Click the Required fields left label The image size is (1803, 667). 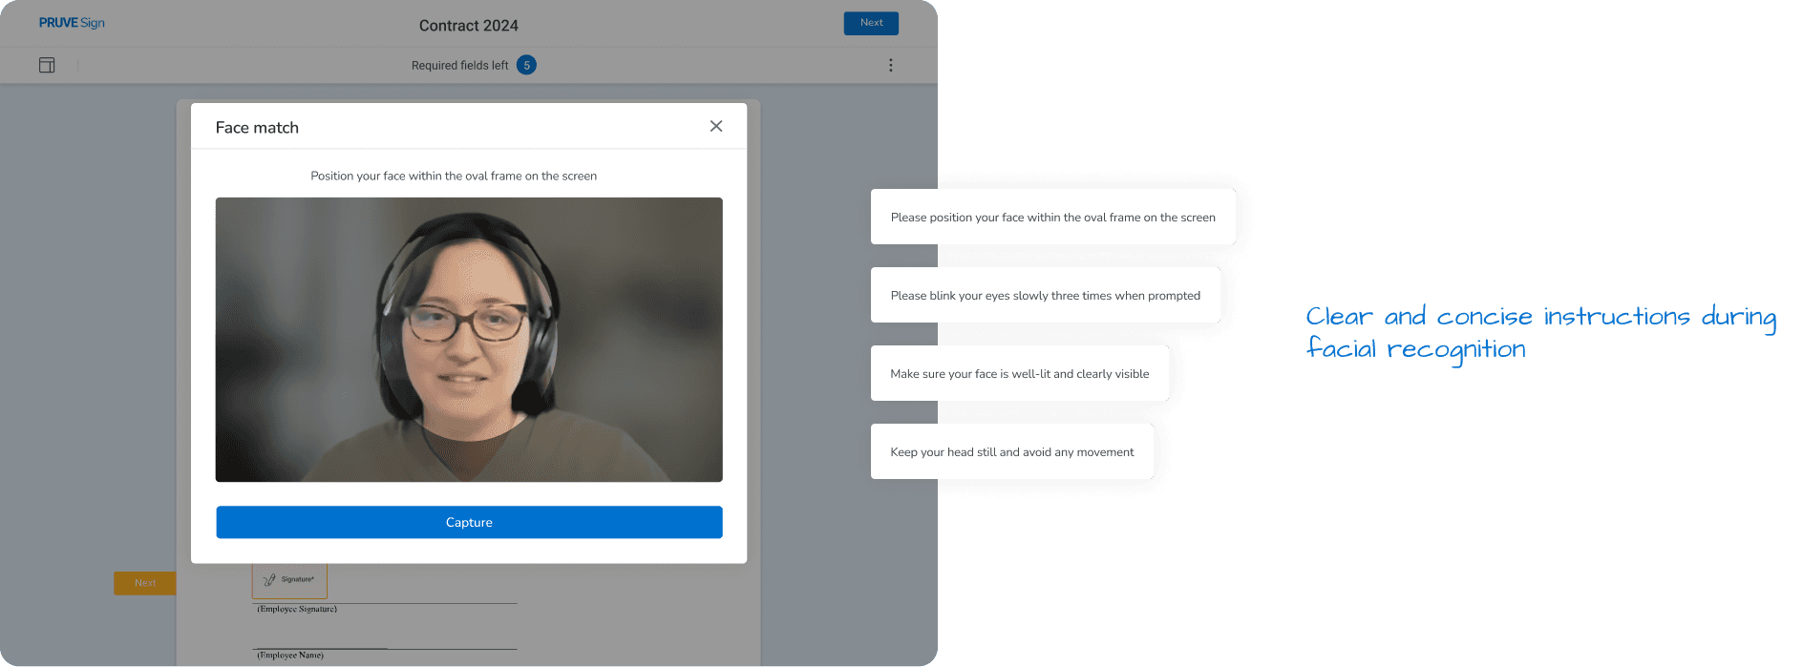(459, 66)
